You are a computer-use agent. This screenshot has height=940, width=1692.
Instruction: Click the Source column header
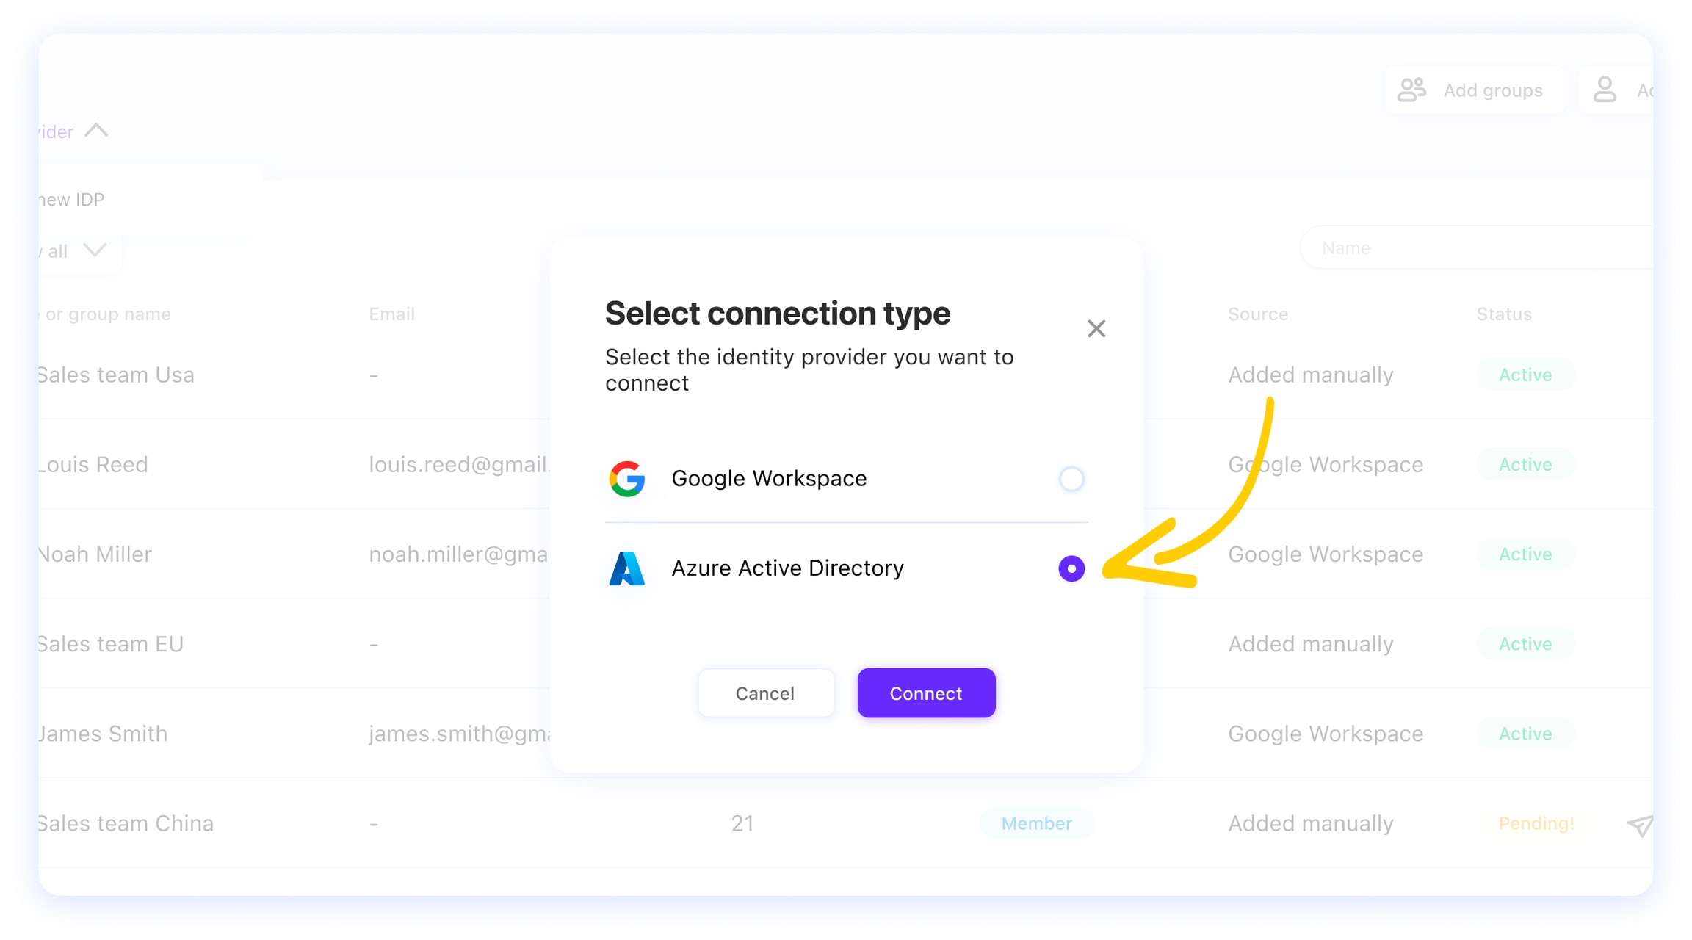tap(1258, 314)
